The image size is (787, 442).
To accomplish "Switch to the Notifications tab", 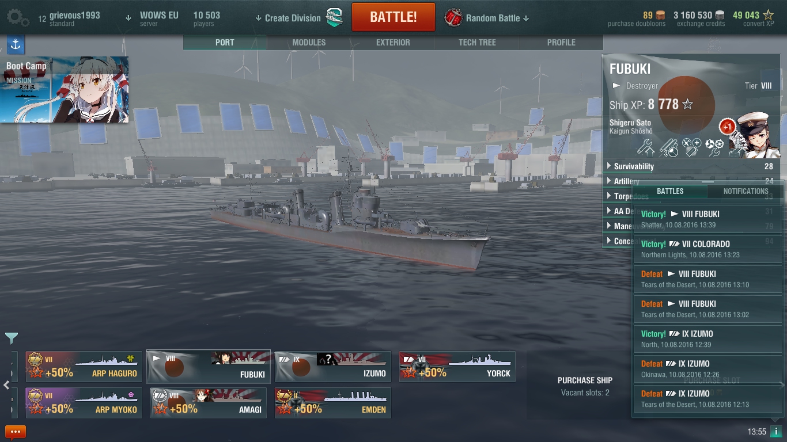I will coord(746,191).
